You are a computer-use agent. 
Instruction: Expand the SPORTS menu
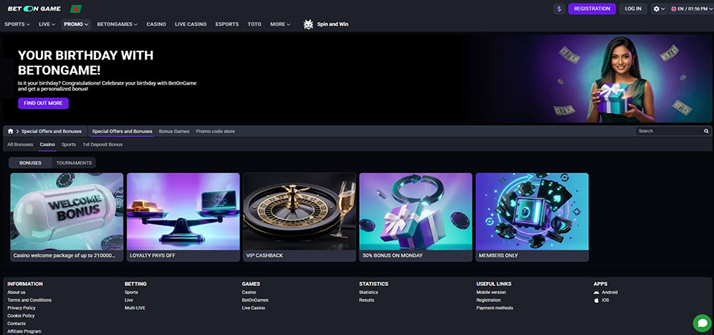(x=17, y=25)
